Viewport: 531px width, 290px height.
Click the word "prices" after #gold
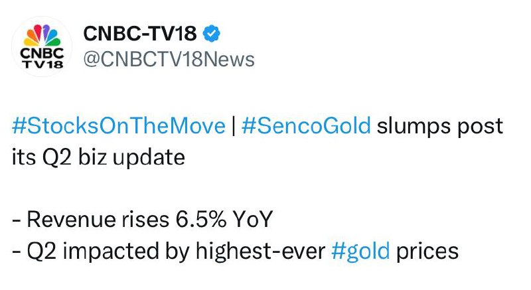427,252
